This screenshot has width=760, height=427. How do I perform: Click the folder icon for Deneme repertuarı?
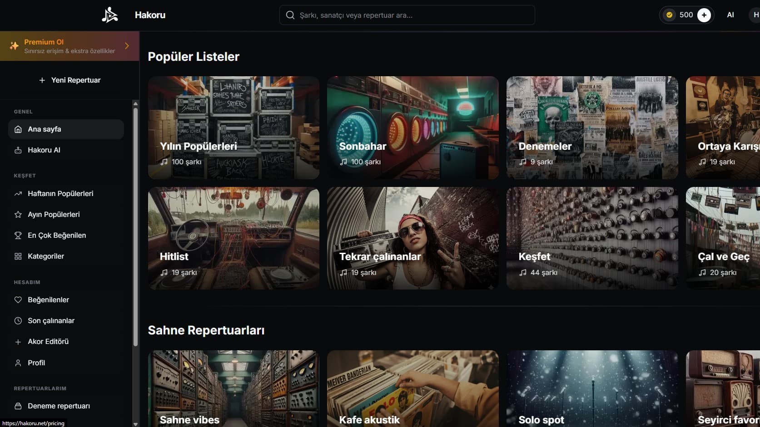tap(18, 406)
